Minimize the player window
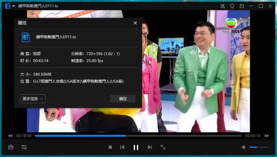This screenshot has width=277, height=157. pos(251,6)
